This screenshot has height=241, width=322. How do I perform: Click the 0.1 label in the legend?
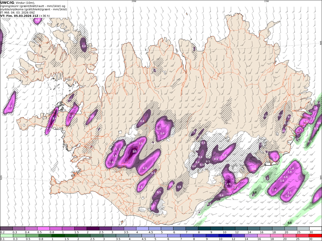(2, 239)
